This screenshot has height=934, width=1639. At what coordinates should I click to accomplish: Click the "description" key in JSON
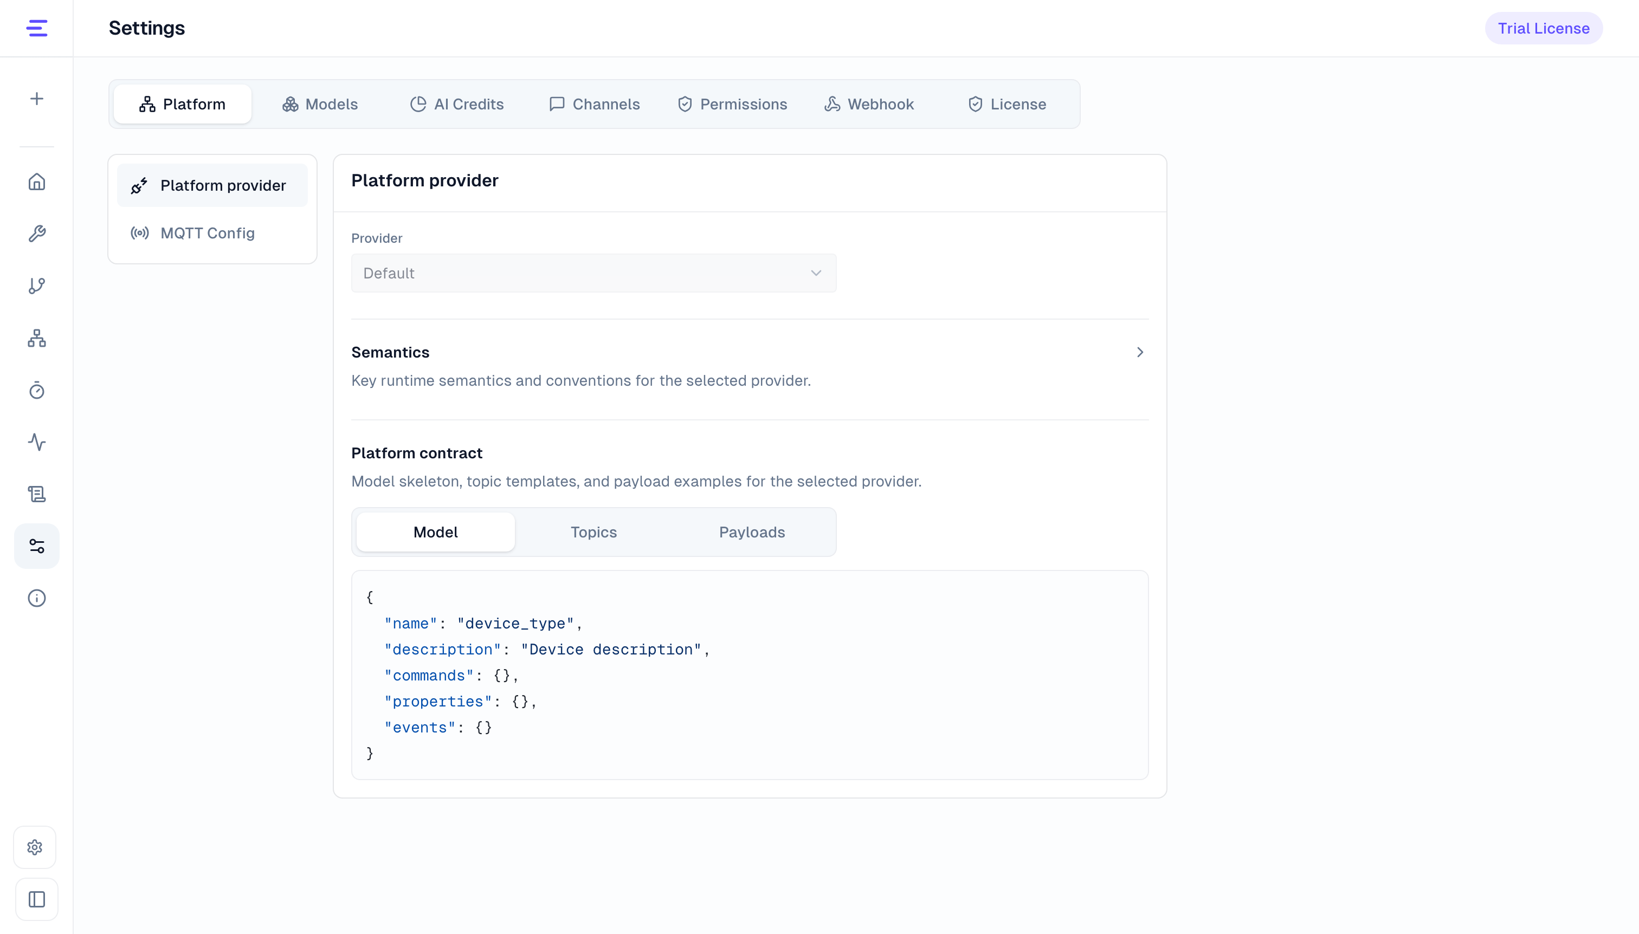pos(442,649)
